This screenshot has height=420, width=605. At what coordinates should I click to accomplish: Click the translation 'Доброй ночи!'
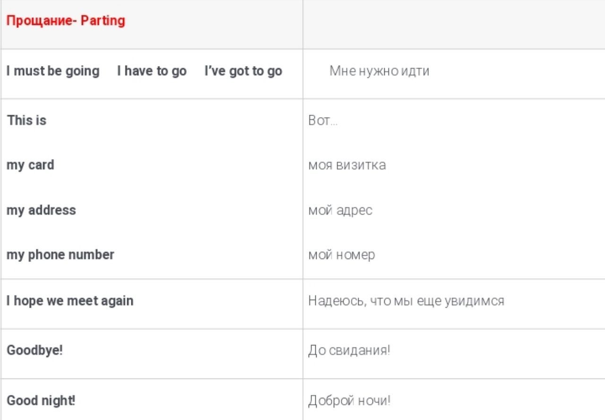(349, 401)
